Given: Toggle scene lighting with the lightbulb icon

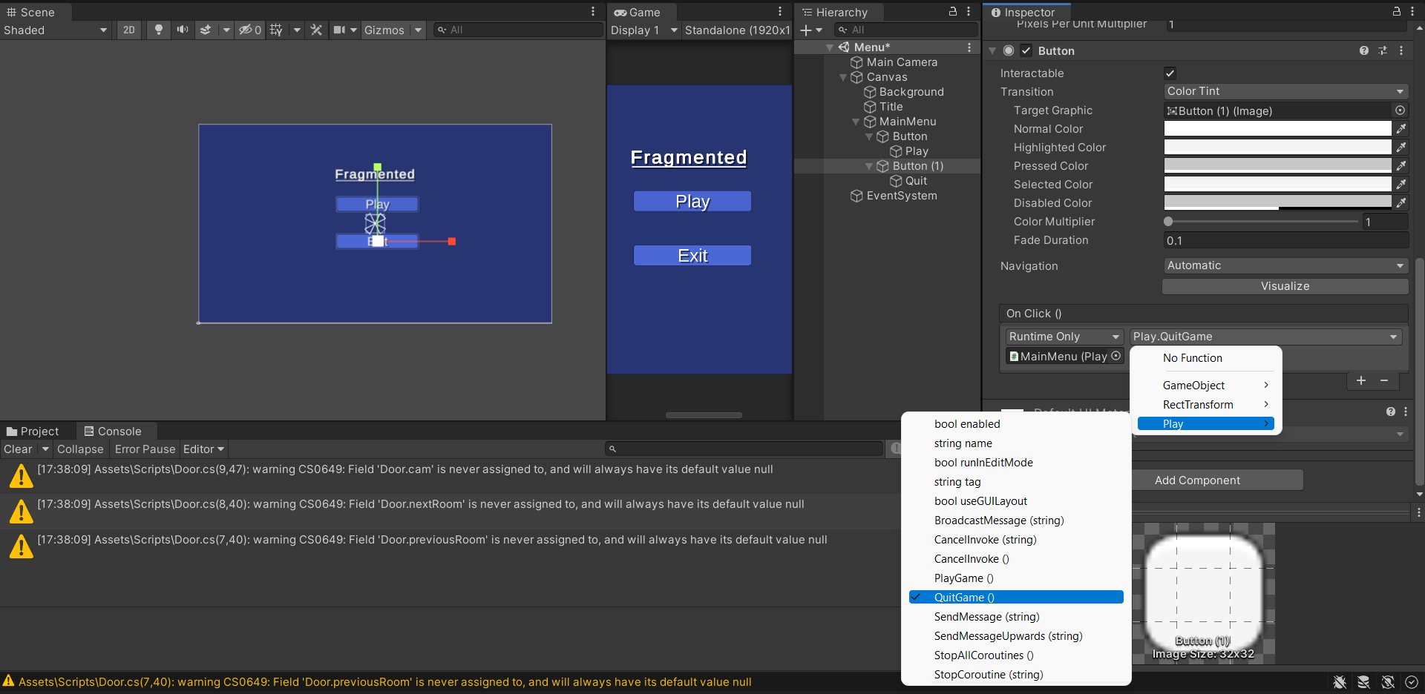Looking at the screenshot, I should point(158,30).
